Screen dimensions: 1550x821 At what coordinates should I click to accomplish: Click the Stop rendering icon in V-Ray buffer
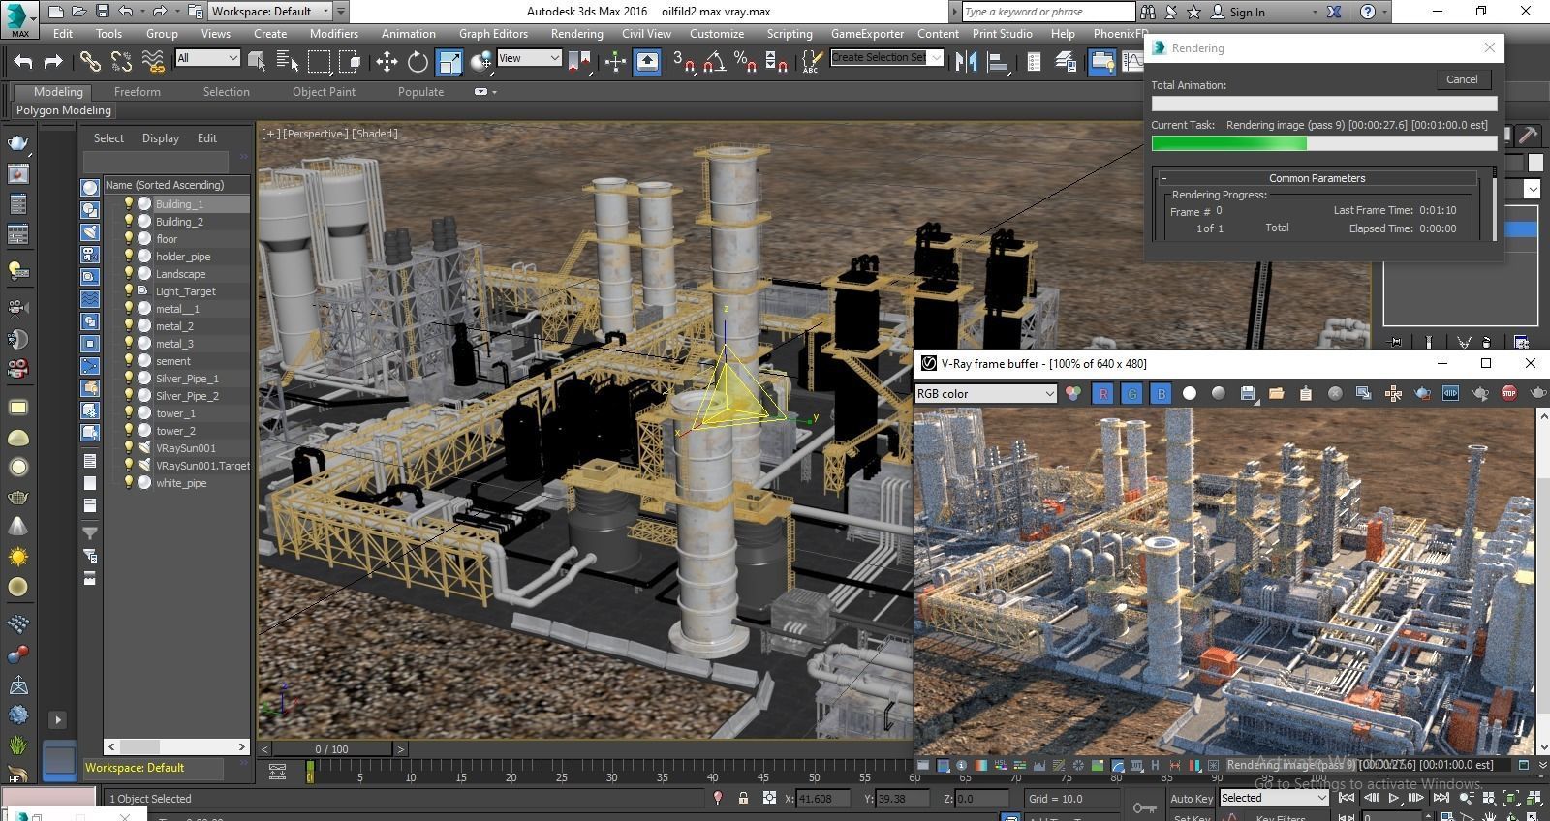[x=1508, y=393]
